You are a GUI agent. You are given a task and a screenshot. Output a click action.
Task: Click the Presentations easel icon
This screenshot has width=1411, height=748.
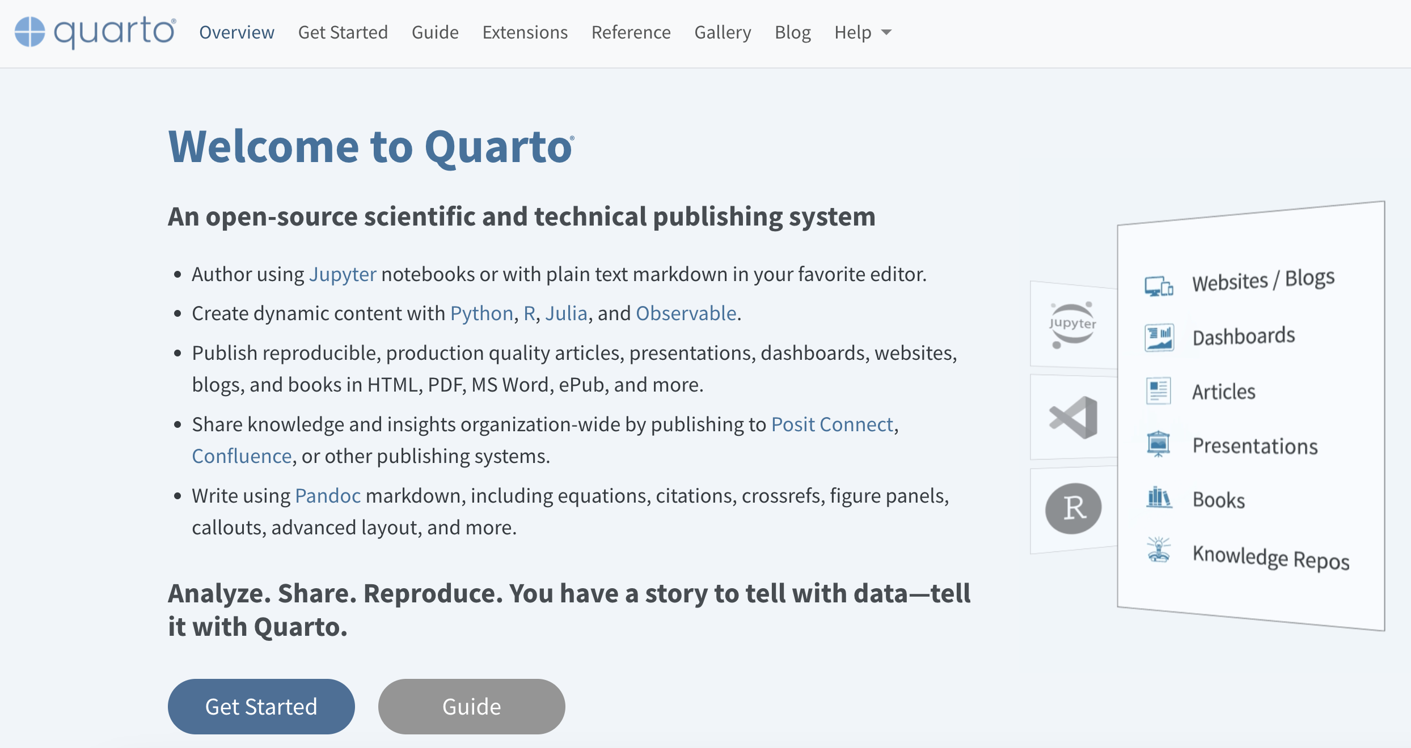click(1158, 444)
